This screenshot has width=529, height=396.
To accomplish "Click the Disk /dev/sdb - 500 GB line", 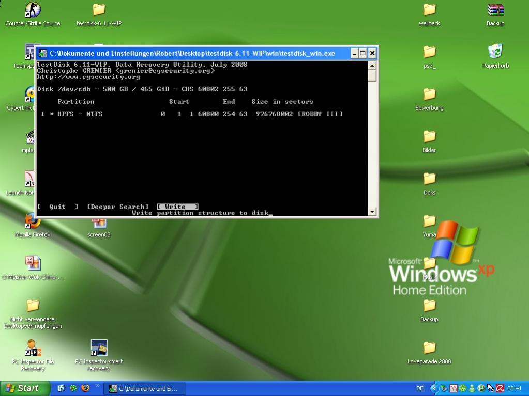I will coord(142,89).
